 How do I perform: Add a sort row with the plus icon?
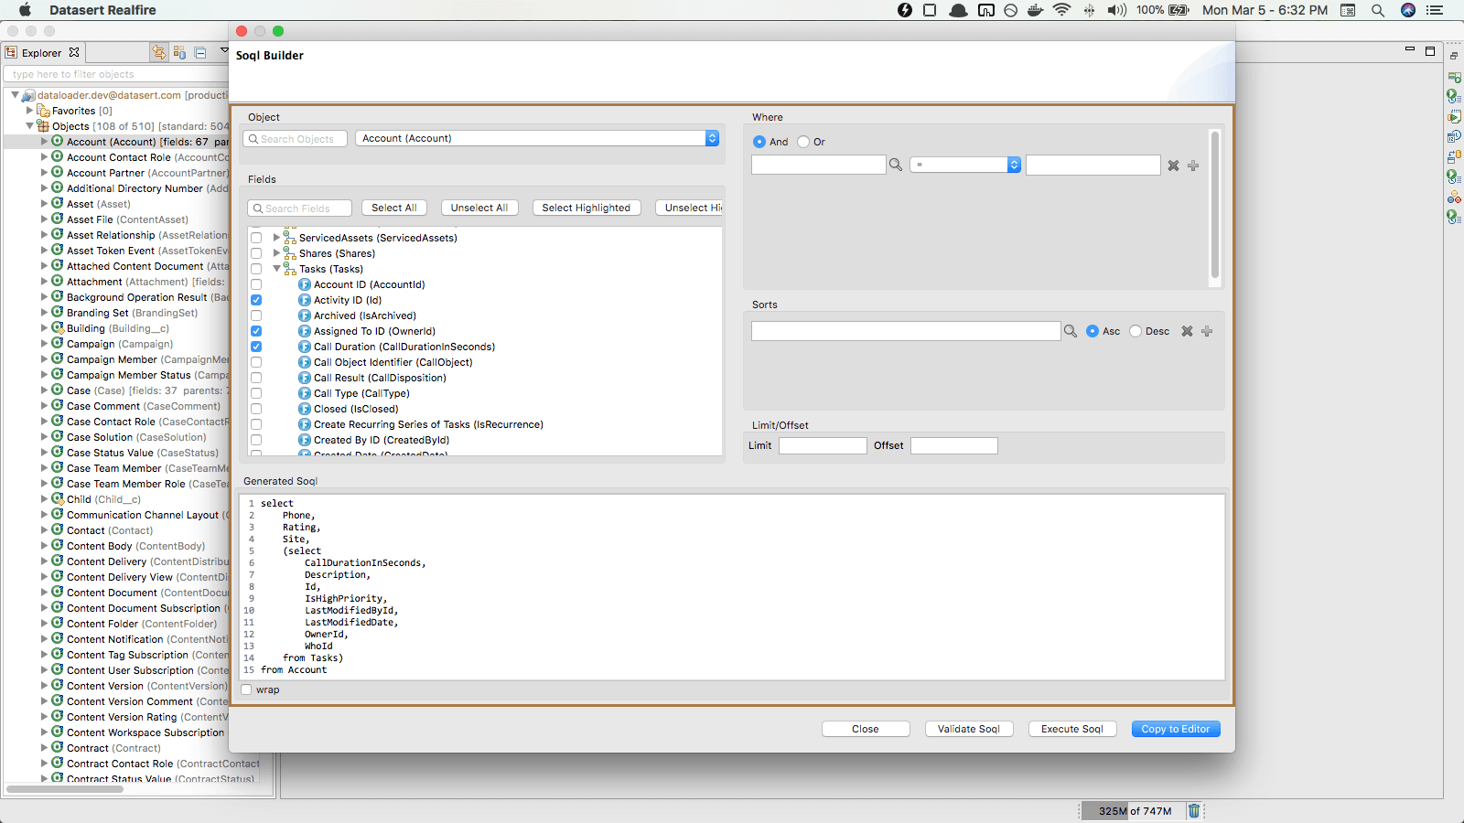(x=1207, y=331)
